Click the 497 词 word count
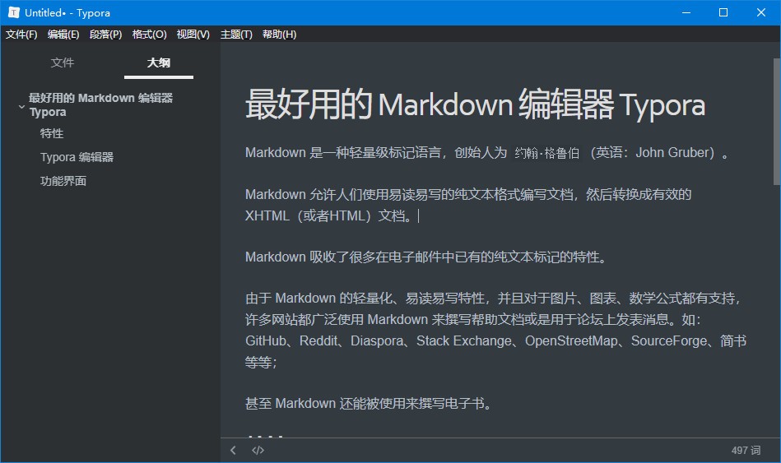This screenshot has height=463, width=781. [746, 450]
